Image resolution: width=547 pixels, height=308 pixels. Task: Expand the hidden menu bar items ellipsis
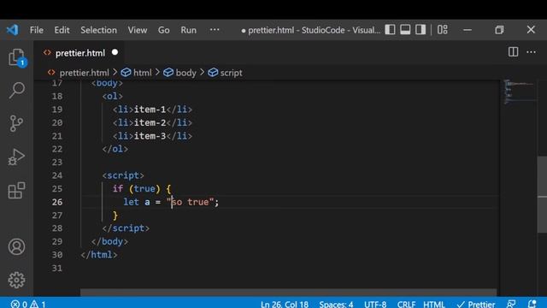215,30
